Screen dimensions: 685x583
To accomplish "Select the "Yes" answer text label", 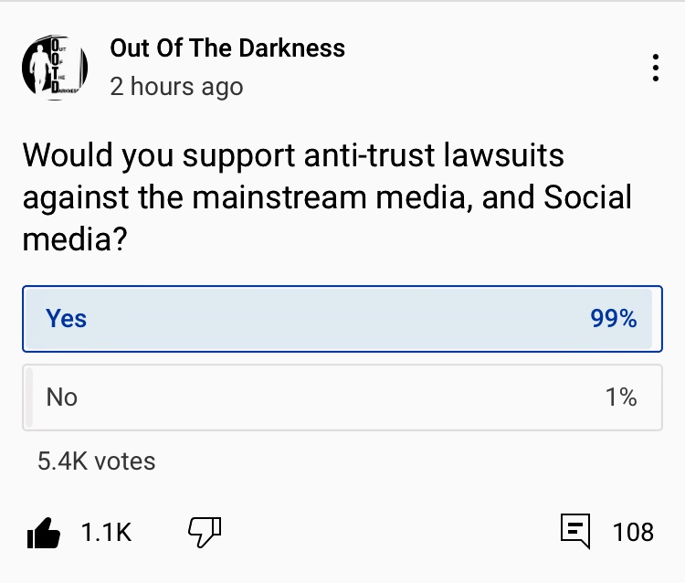I will click(x=67, y=319).
